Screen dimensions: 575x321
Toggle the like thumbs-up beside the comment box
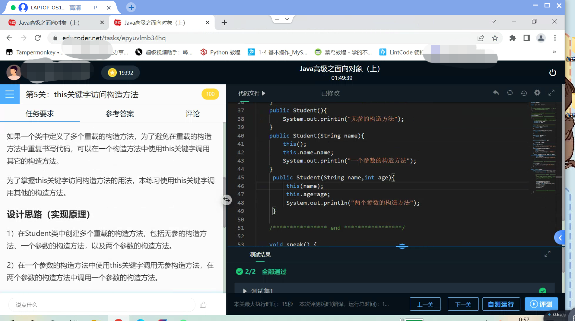coord(203,305)
